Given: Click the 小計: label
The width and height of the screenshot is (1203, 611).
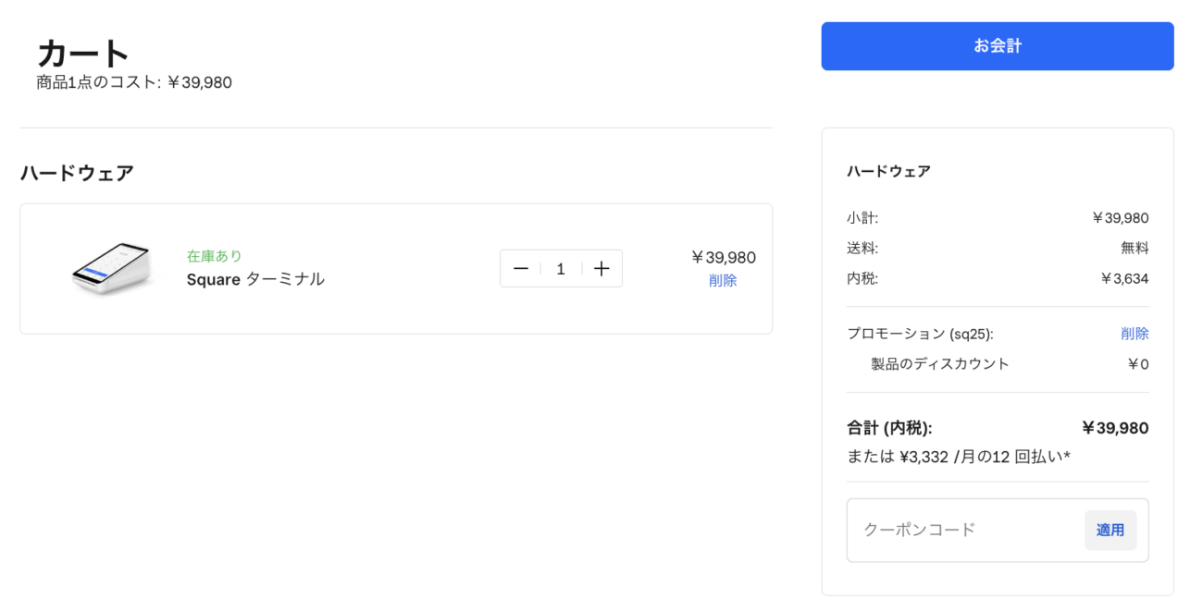Looking at the screenshot, I should point(862,218).
